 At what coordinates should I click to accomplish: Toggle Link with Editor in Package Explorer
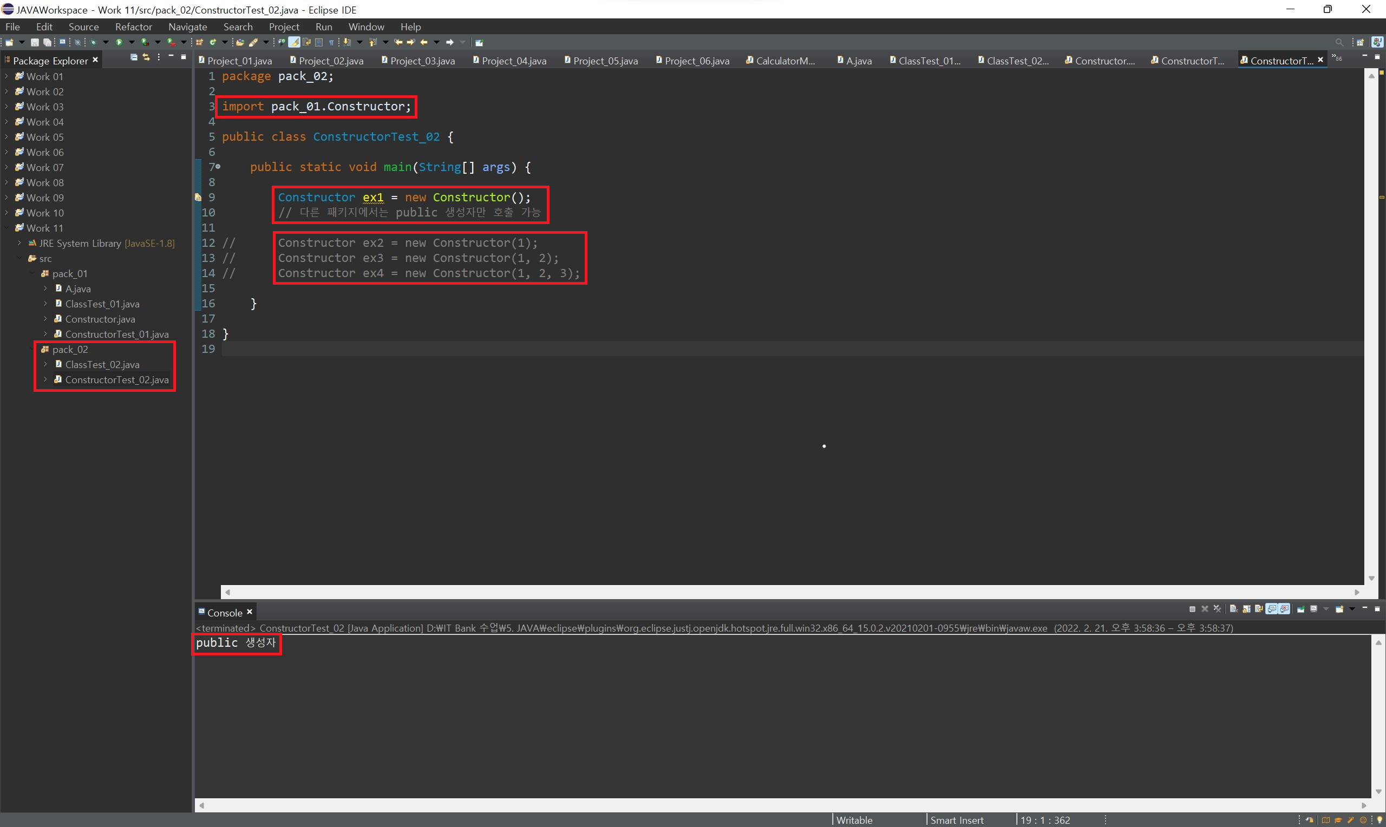146,57
